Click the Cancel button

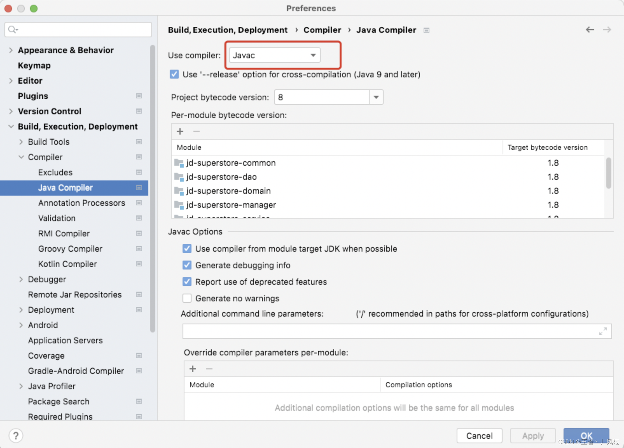(x=479, y=435)
